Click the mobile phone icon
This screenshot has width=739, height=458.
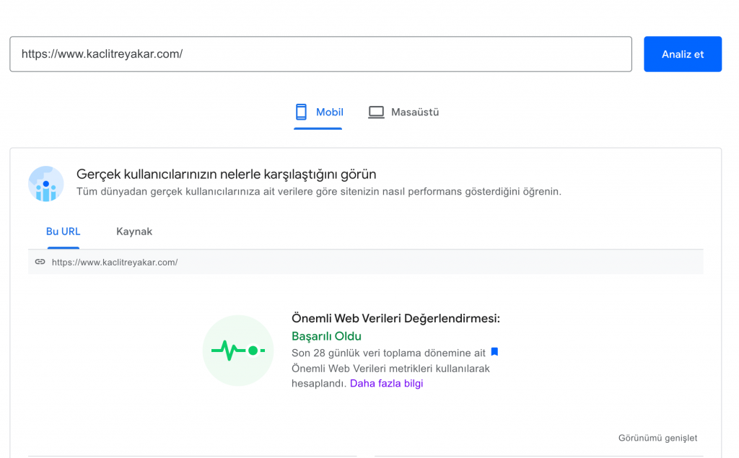[302, 112]
